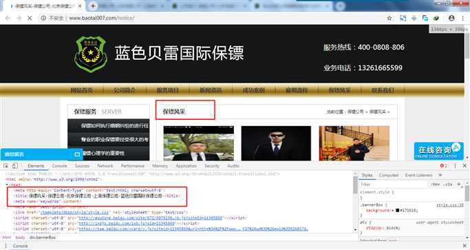Bookmark this page with the star icon
470x250 pixels.
[x=389, y=19]
